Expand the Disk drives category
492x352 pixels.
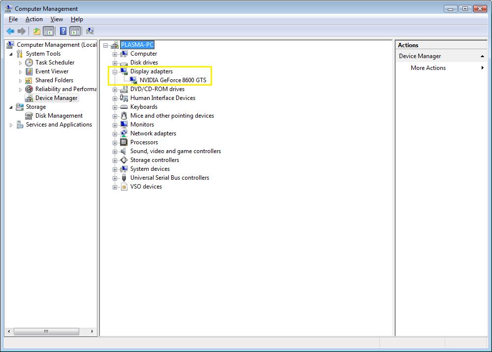[115, 63]
